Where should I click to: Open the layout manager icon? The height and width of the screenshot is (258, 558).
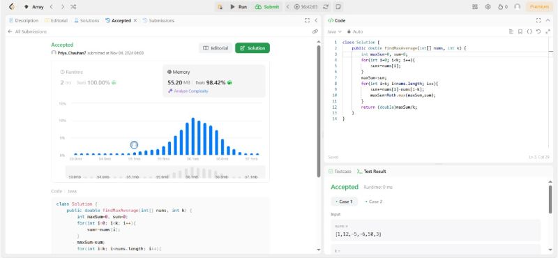tap(475, 7)
